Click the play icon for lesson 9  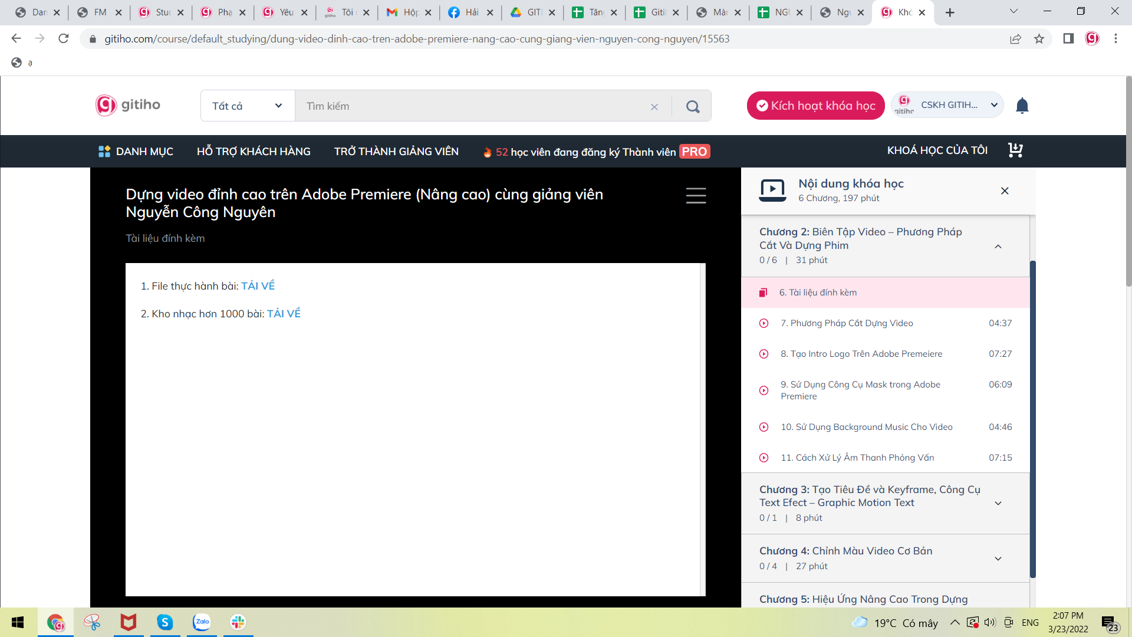764,390
